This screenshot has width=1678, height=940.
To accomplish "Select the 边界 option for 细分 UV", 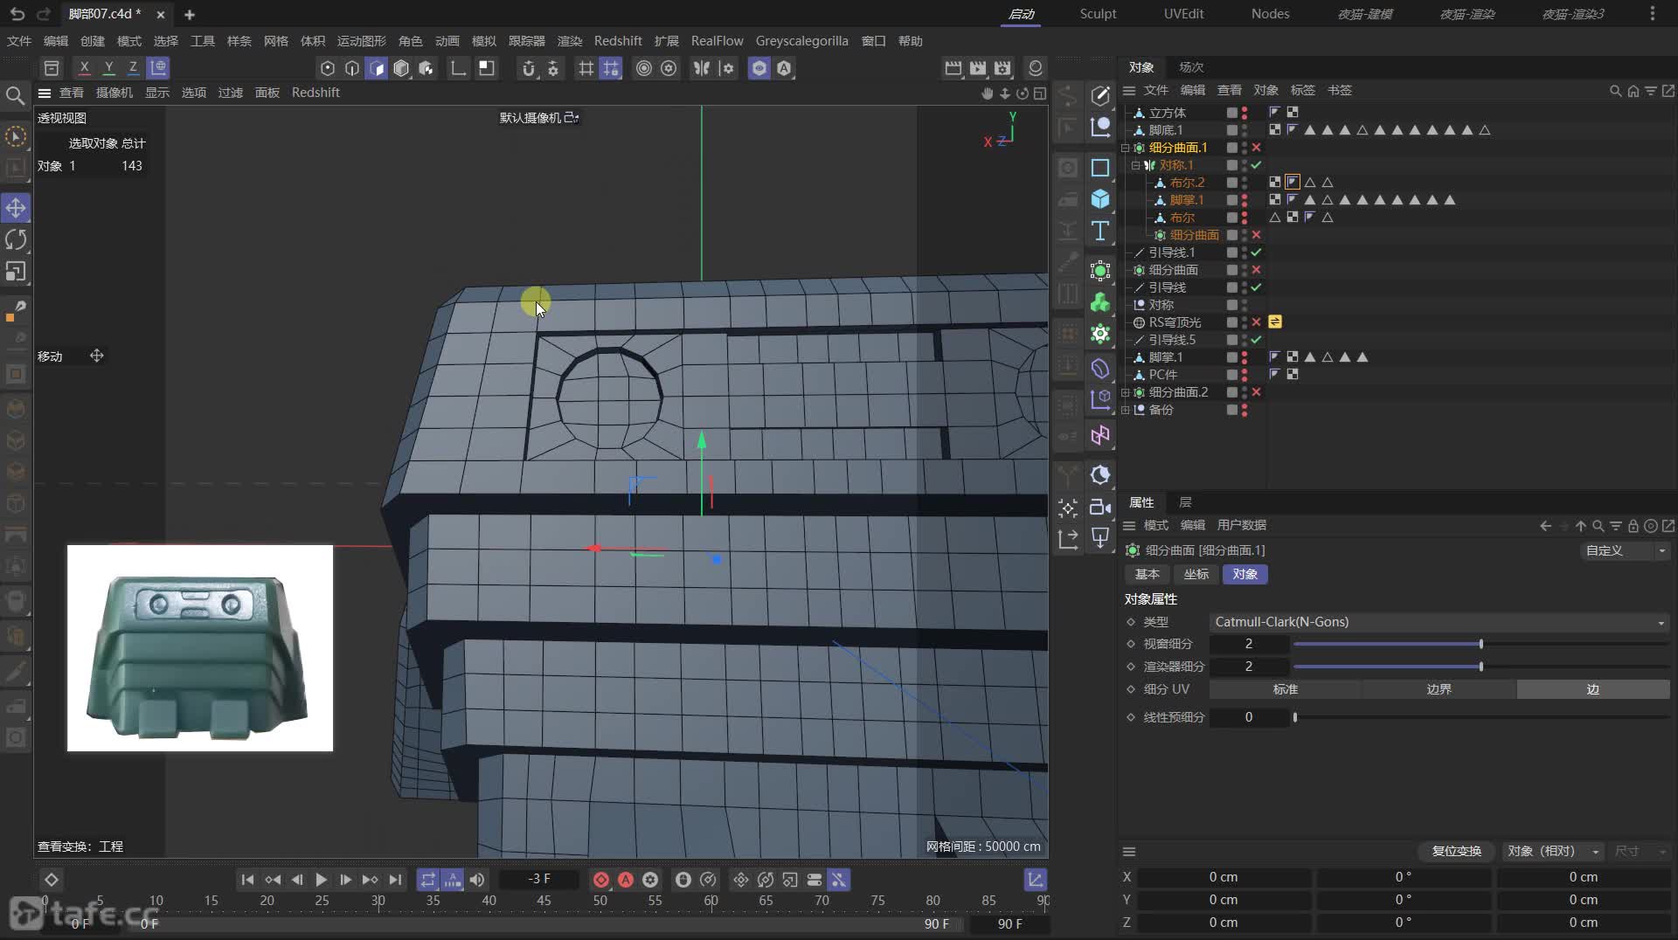I will [1439, 689].
